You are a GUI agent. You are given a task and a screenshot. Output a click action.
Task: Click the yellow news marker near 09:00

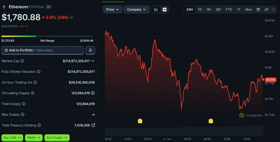tap(211, 121)
